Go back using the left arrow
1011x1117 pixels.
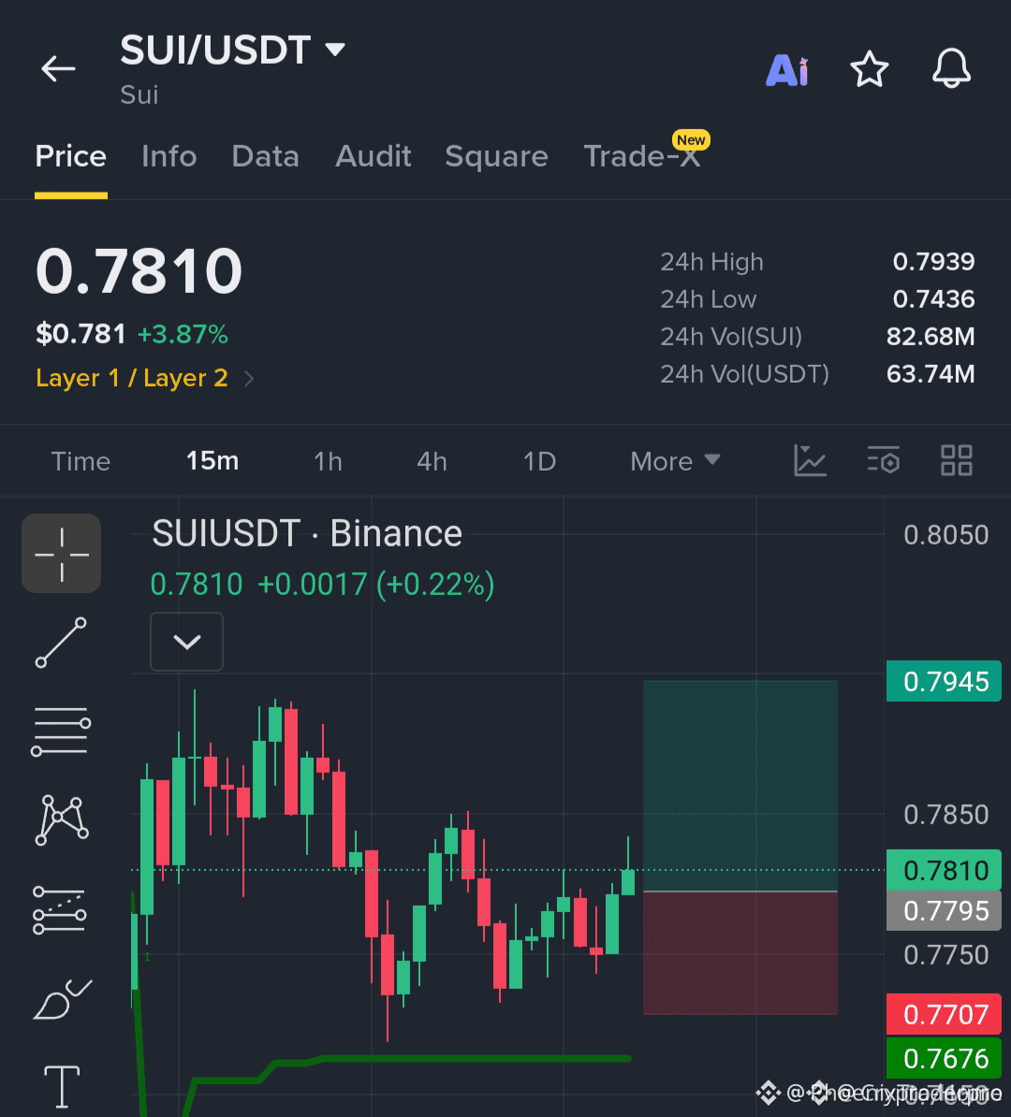pyautogui.click(x=58, y=68)
